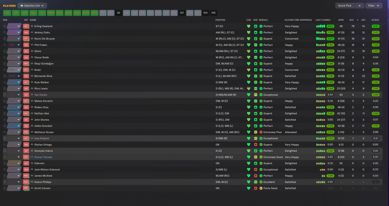Viewport: 389px width, 206px height.
Task: Open the Filter dropdown
Action: pos(374,5)
